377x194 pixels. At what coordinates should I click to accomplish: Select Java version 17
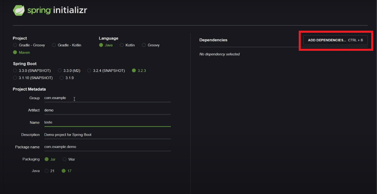[x=67, y=171]
